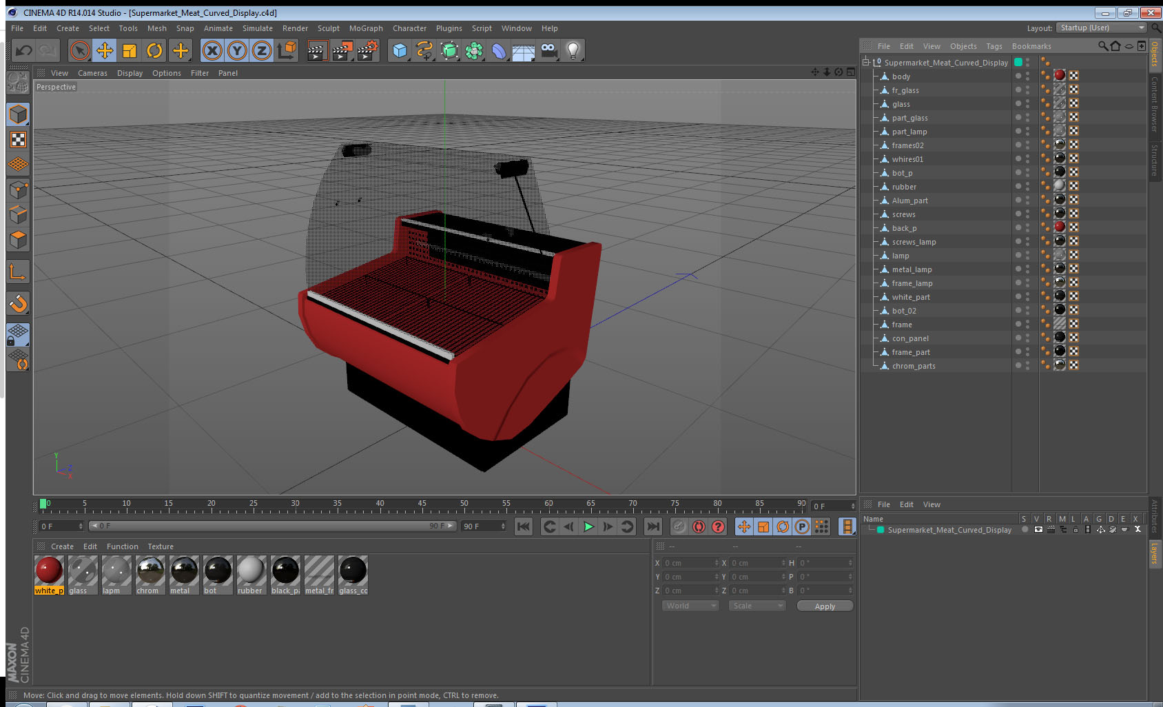Activate the Scale tool in top toolbar
The height and width of the screenshot is (707, 1163).
(x=130, y=50)
